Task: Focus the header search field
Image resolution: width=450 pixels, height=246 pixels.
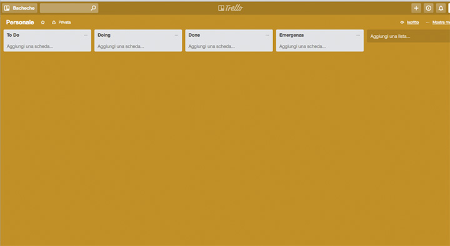Action: 69,8
